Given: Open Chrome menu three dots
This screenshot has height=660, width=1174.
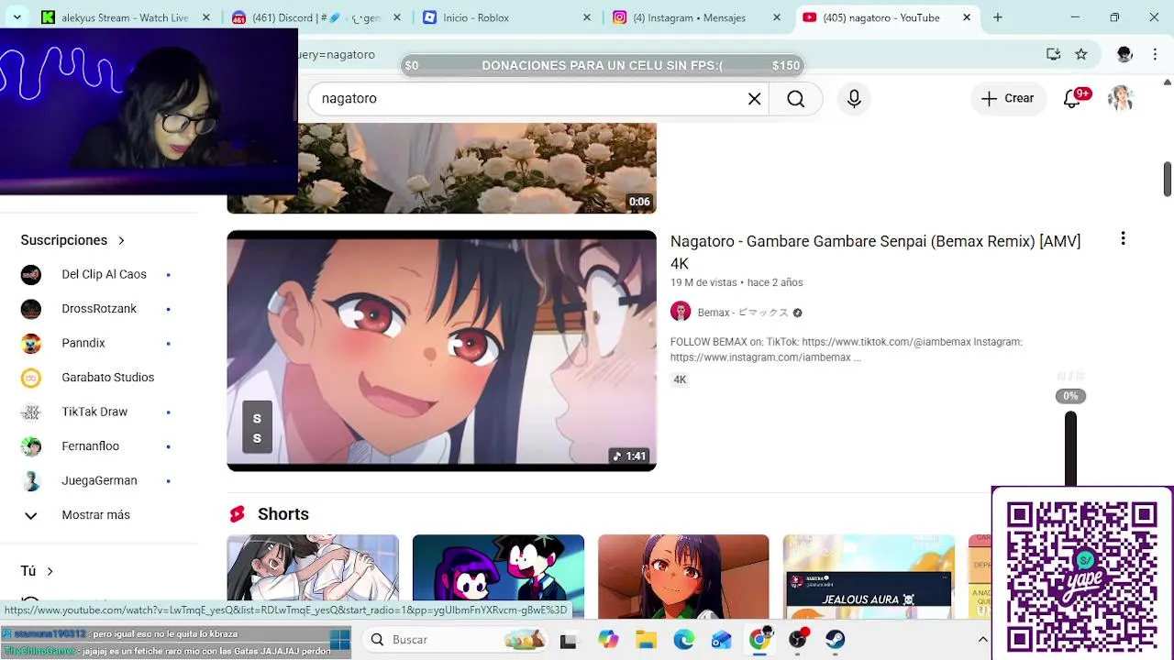Looking at the screenshot, I should pyautogui.click(x=1154, y=54).
